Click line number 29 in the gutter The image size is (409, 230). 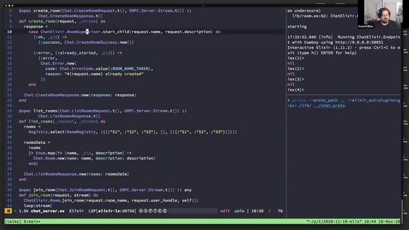[x=10, y=132]
